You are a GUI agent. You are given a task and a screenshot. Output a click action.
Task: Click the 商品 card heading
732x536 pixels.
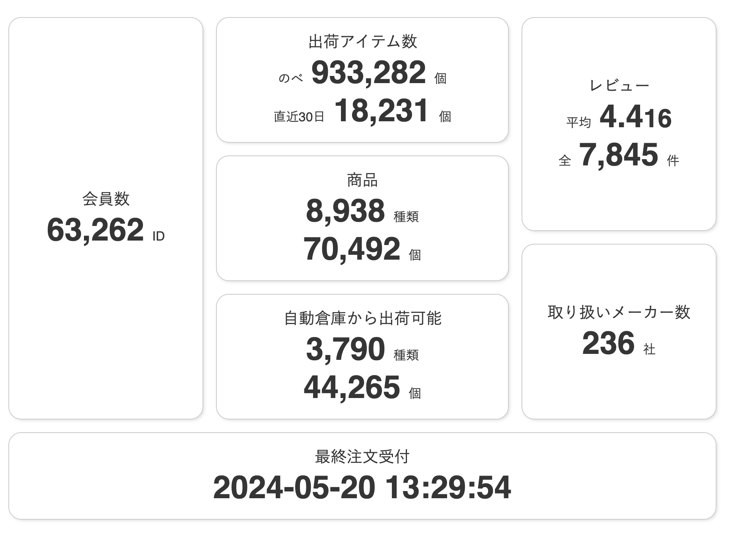pos(362,180)
